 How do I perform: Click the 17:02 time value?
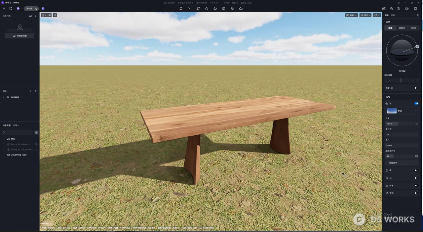402,71
